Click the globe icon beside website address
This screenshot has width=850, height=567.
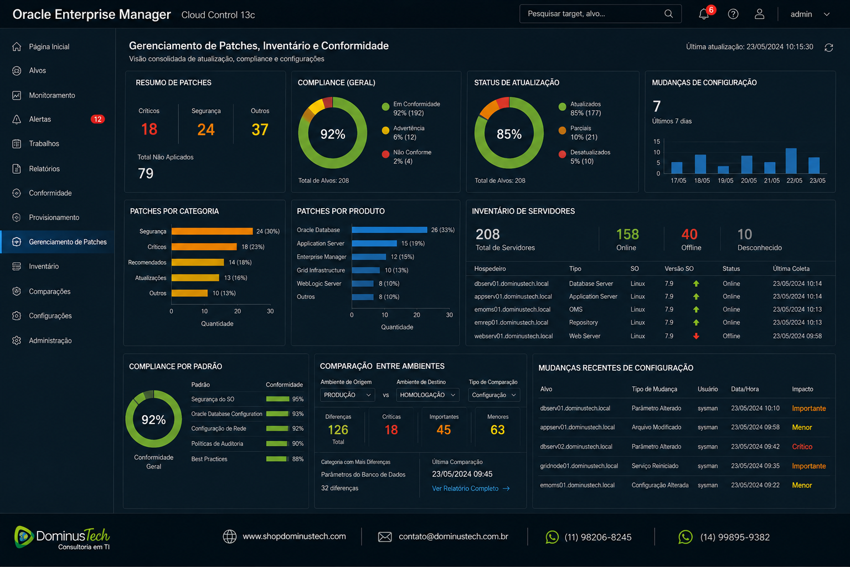pyautogui.click(x=229, y=537)
